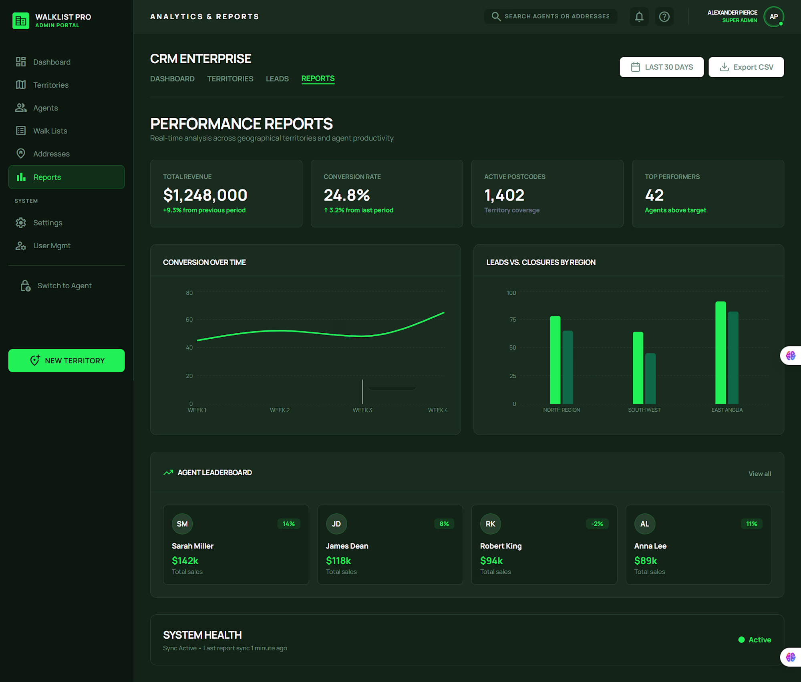Open Territories from the sidebar

click(50, 85)
